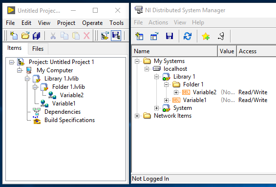Select Build Specifications label
Screen dimensions: 276x187
tap(69, 120)
